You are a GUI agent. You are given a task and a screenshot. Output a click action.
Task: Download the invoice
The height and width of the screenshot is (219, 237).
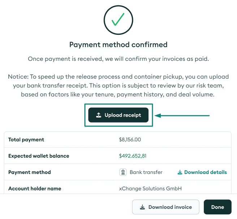click(166, 207)
